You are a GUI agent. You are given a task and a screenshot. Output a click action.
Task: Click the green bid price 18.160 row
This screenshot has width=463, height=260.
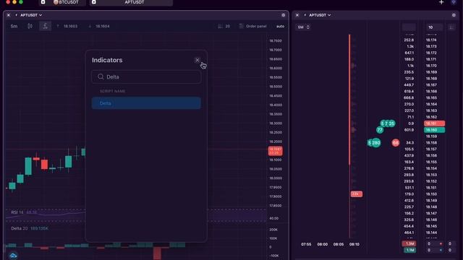[x=434, y=130]
